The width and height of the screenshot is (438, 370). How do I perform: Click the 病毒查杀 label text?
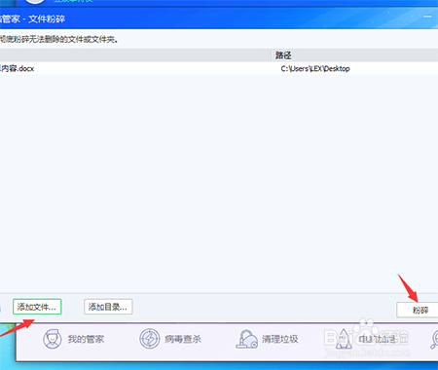183,339
